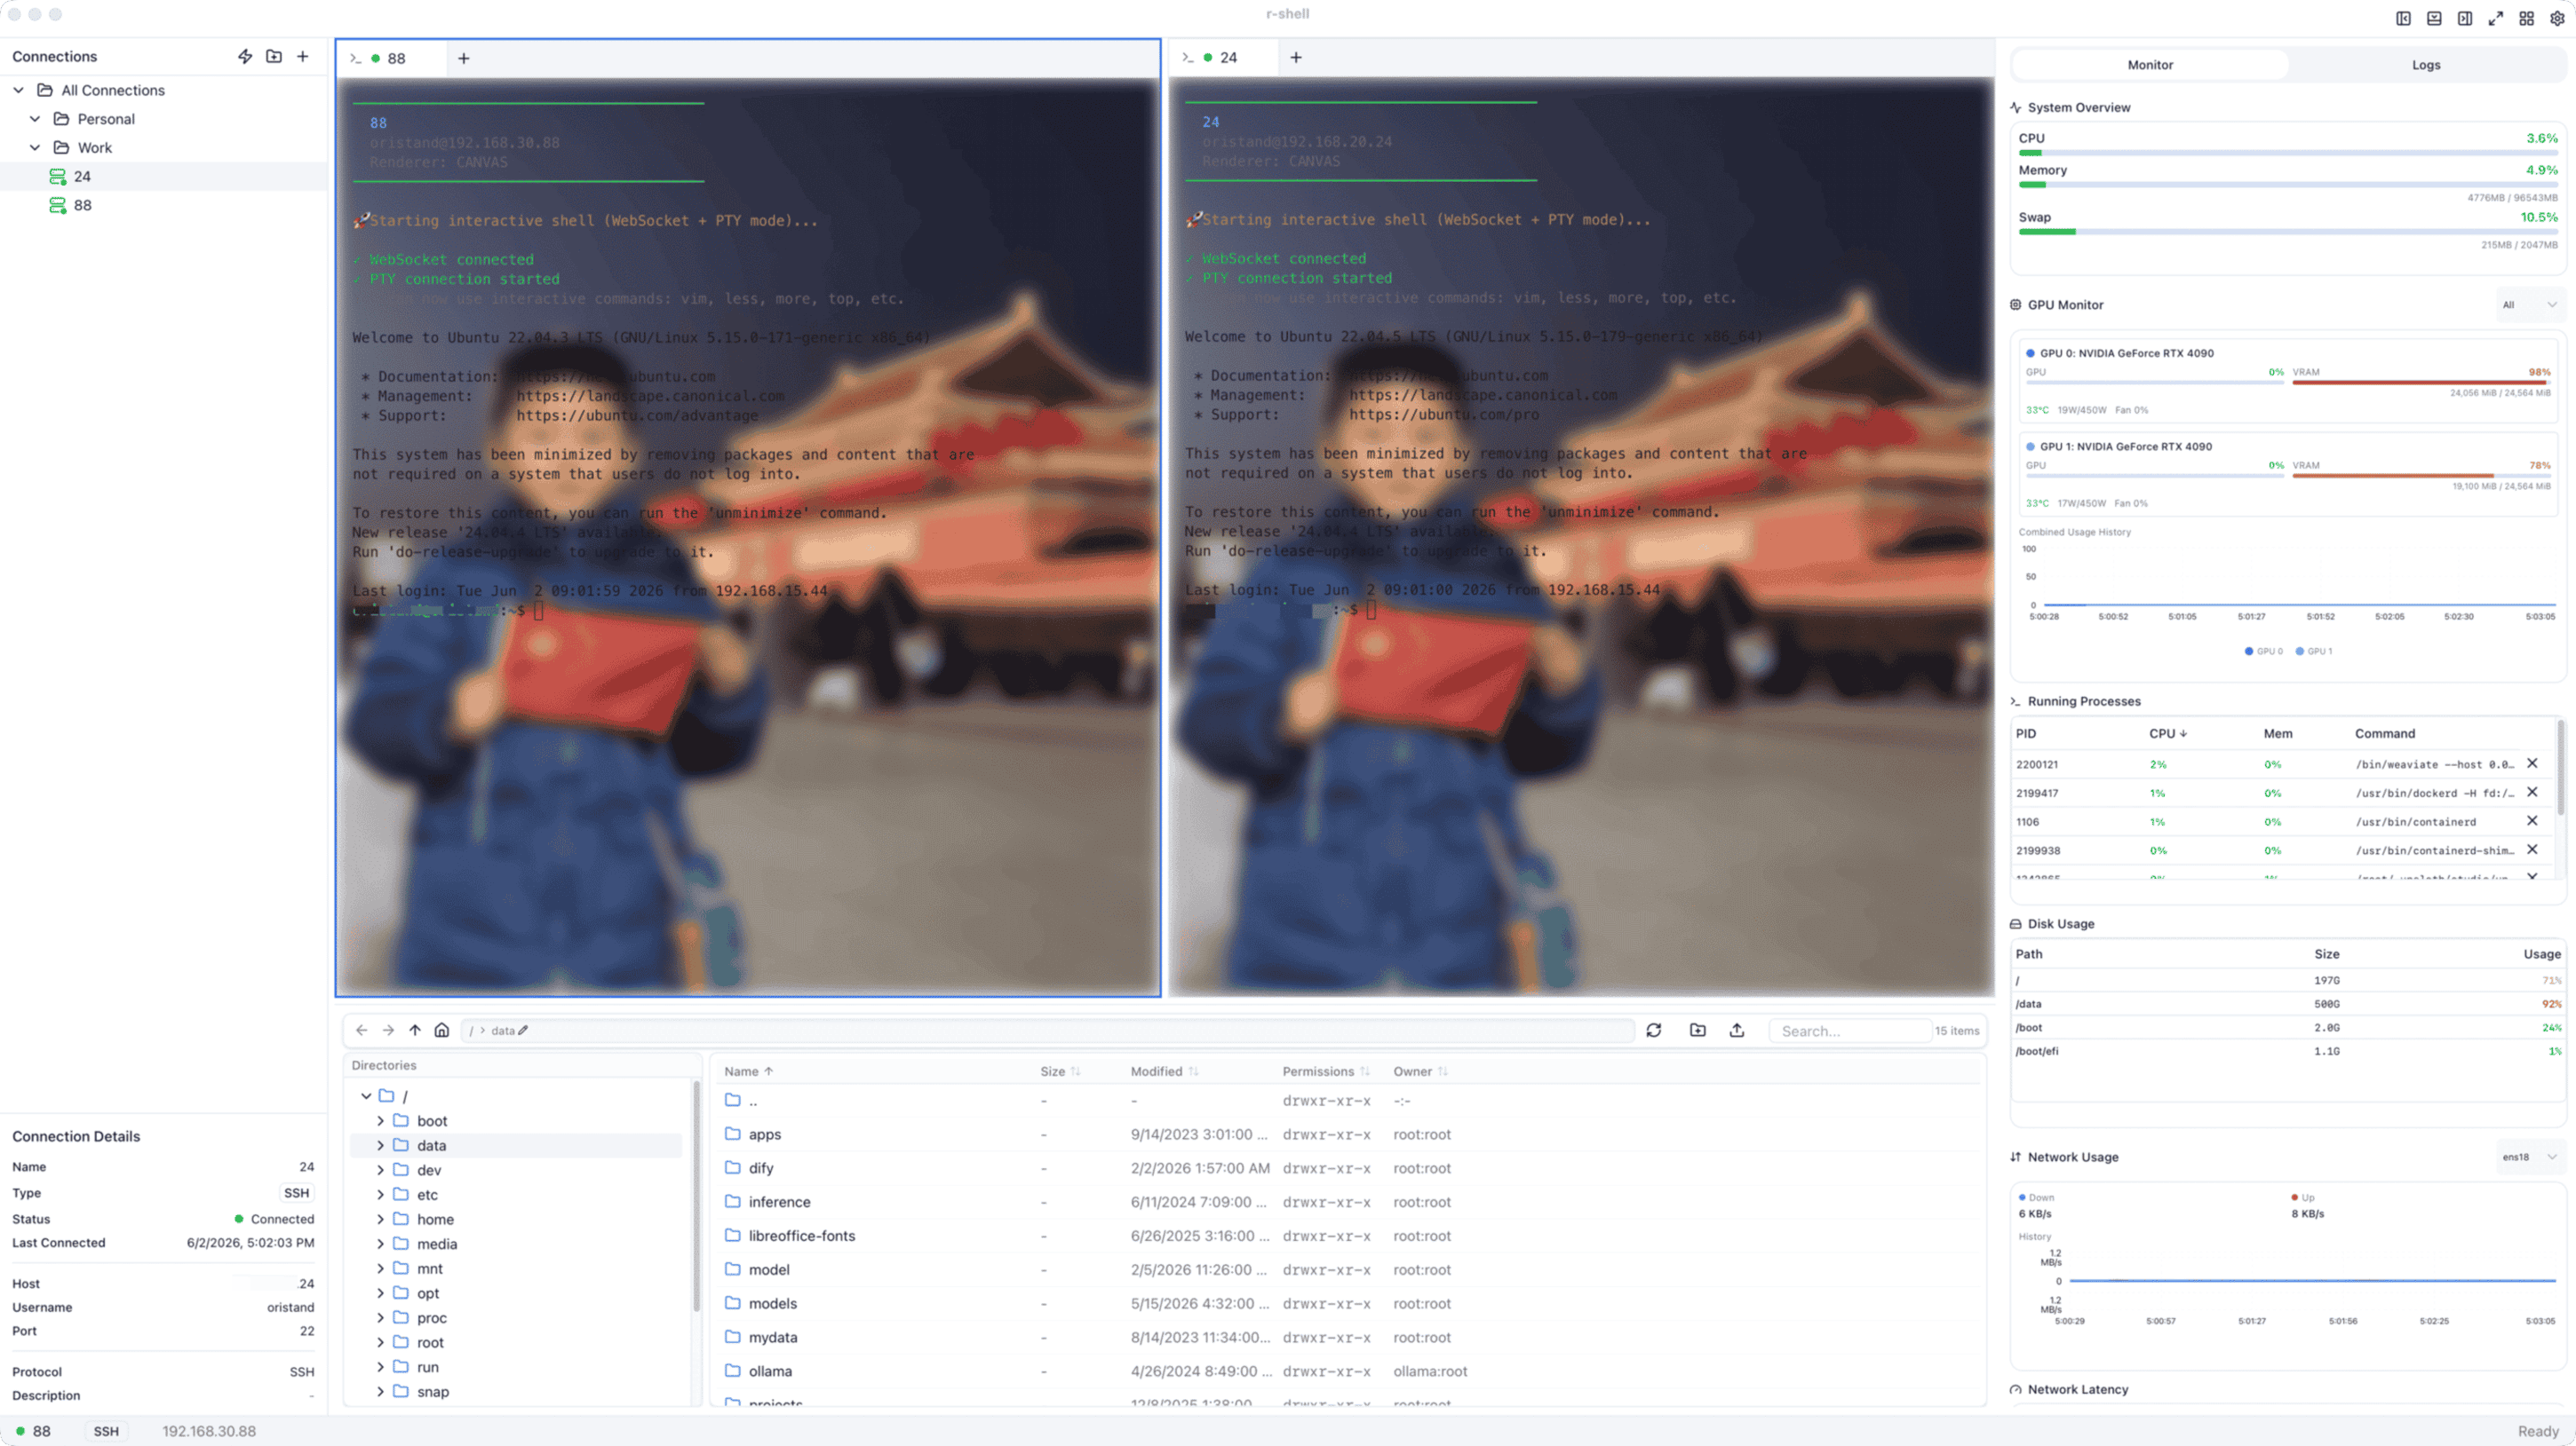Sort files by Permissions column
Viewport: 2576px width, 1446px height.
1326,1071
